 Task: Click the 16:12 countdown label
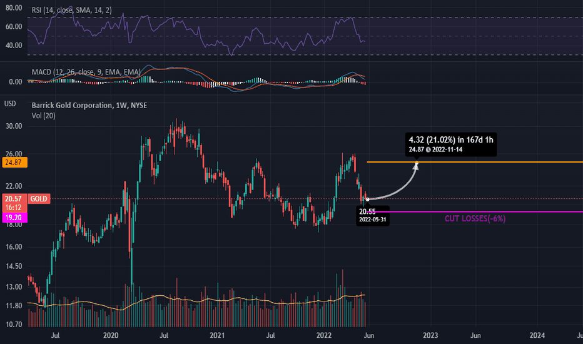(13, 208)
